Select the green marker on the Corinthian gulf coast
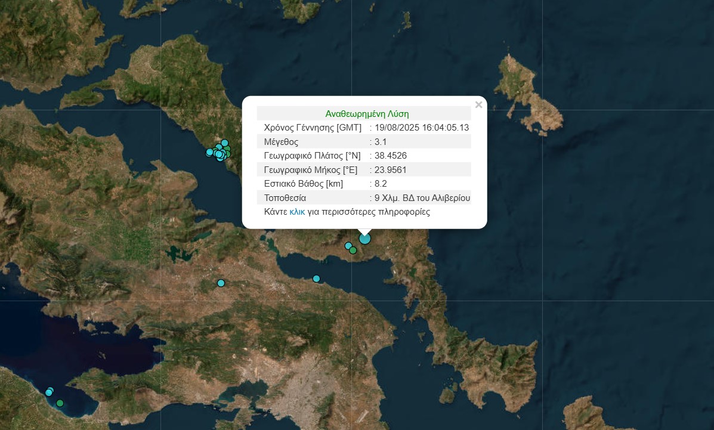This screenshot has width=714, height=430. (x=60, y=403)
